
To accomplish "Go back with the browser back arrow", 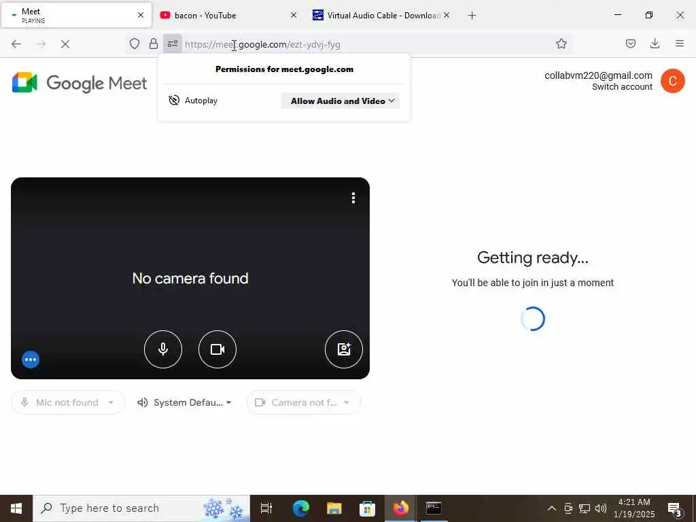I will (16, 44).
